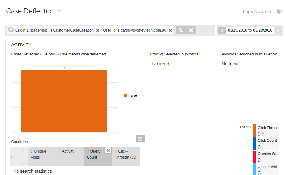Click the Case Deflection page title
285x175 pixels.
(x=30, y=11)
